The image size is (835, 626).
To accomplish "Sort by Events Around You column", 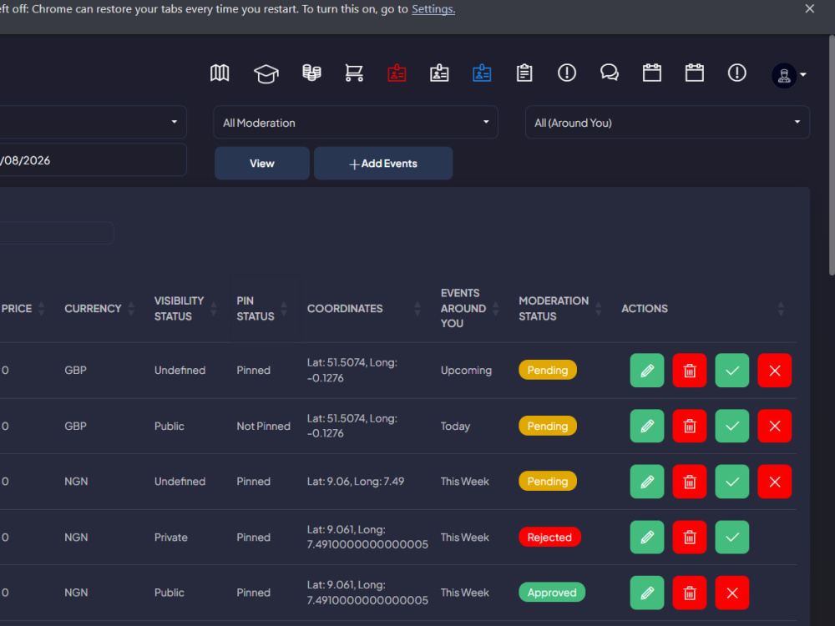I will (x=496, y=308).
